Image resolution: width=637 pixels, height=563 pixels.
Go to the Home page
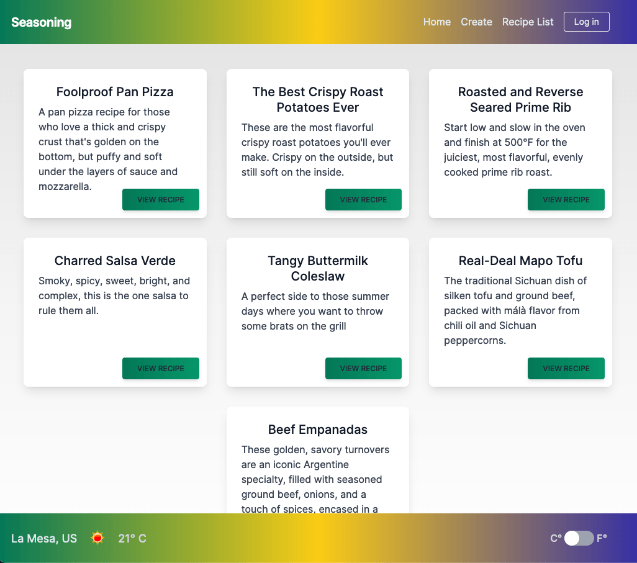pyautogui.click(x=437, y=22)
